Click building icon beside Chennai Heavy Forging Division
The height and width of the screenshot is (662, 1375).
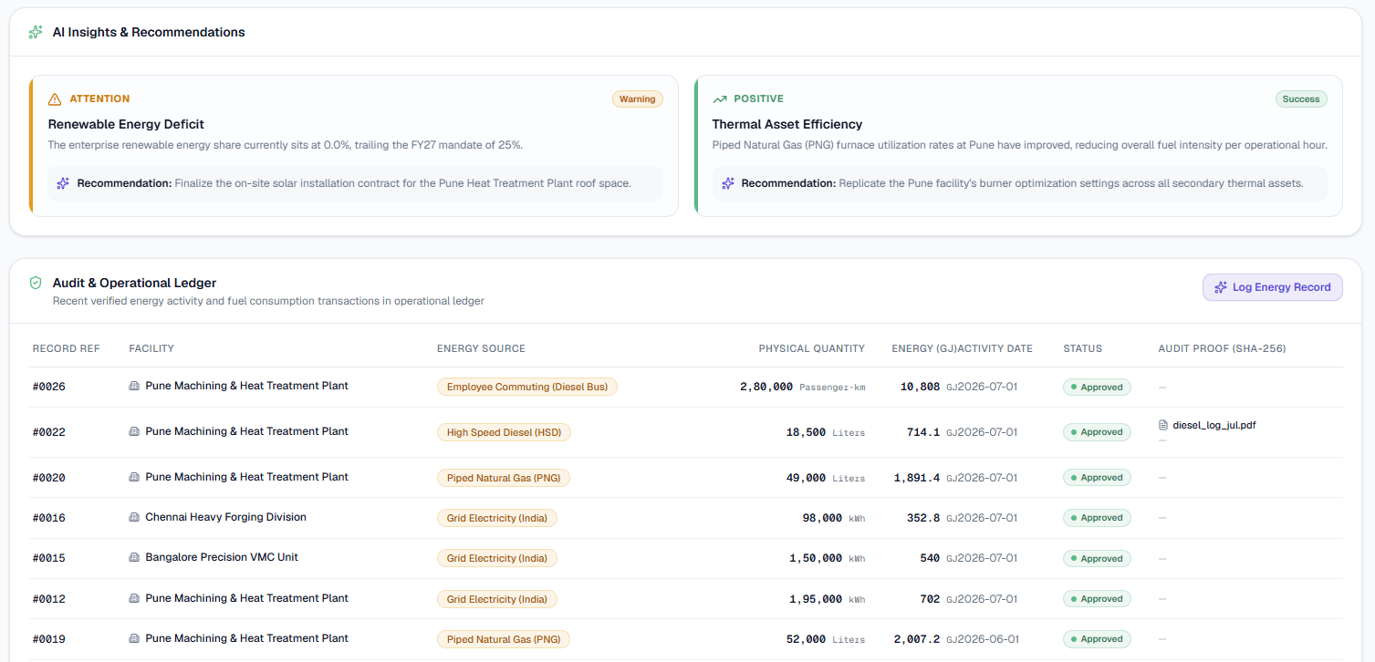134,517
